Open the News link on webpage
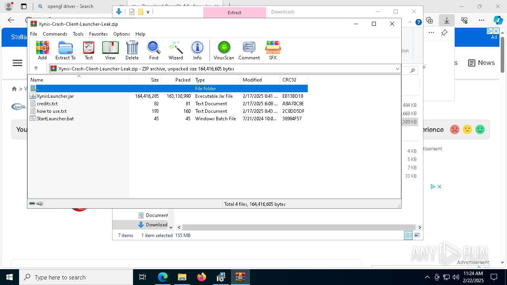The height and width of the screenshot is (285, 507). tap(481, 63)
